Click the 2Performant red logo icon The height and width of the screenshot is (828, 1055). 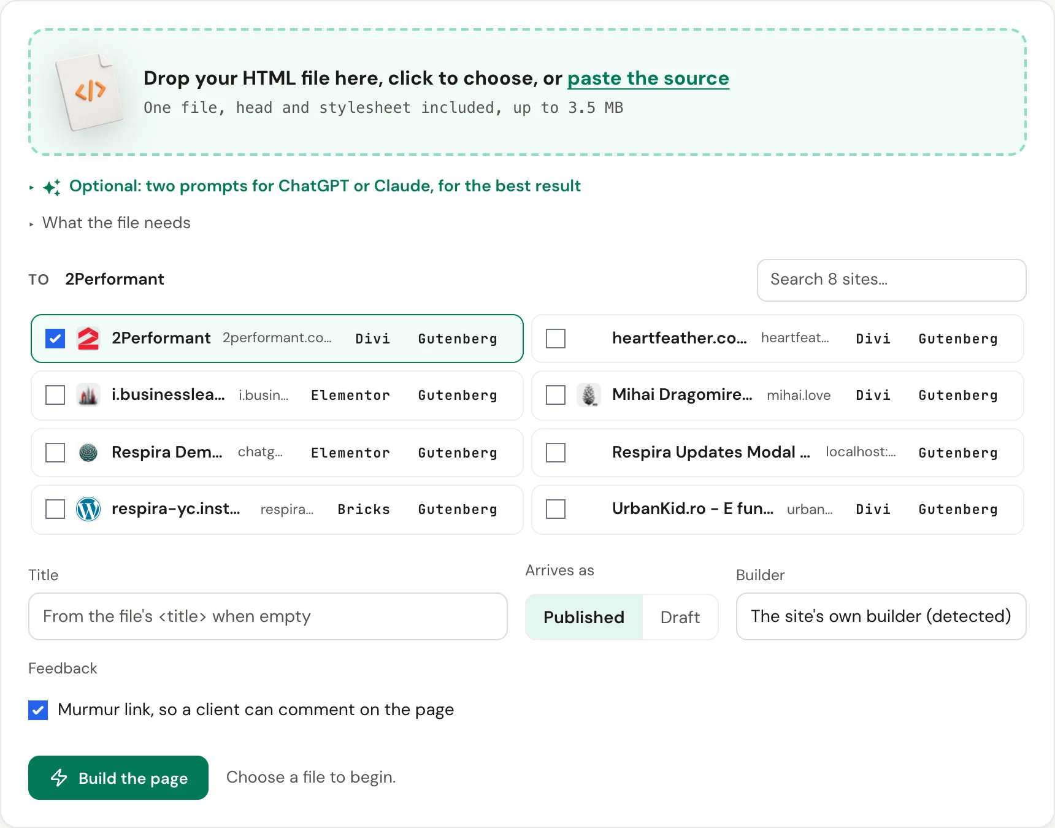(x=88, y=339)
